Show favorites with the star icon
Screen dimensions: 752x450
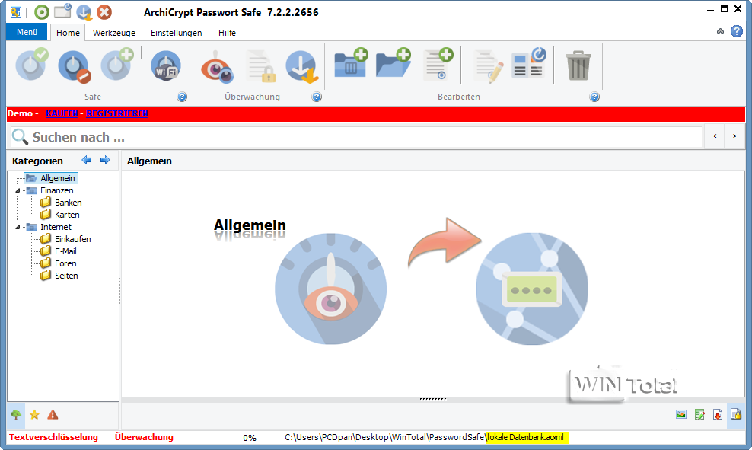[x=34, y=414]
